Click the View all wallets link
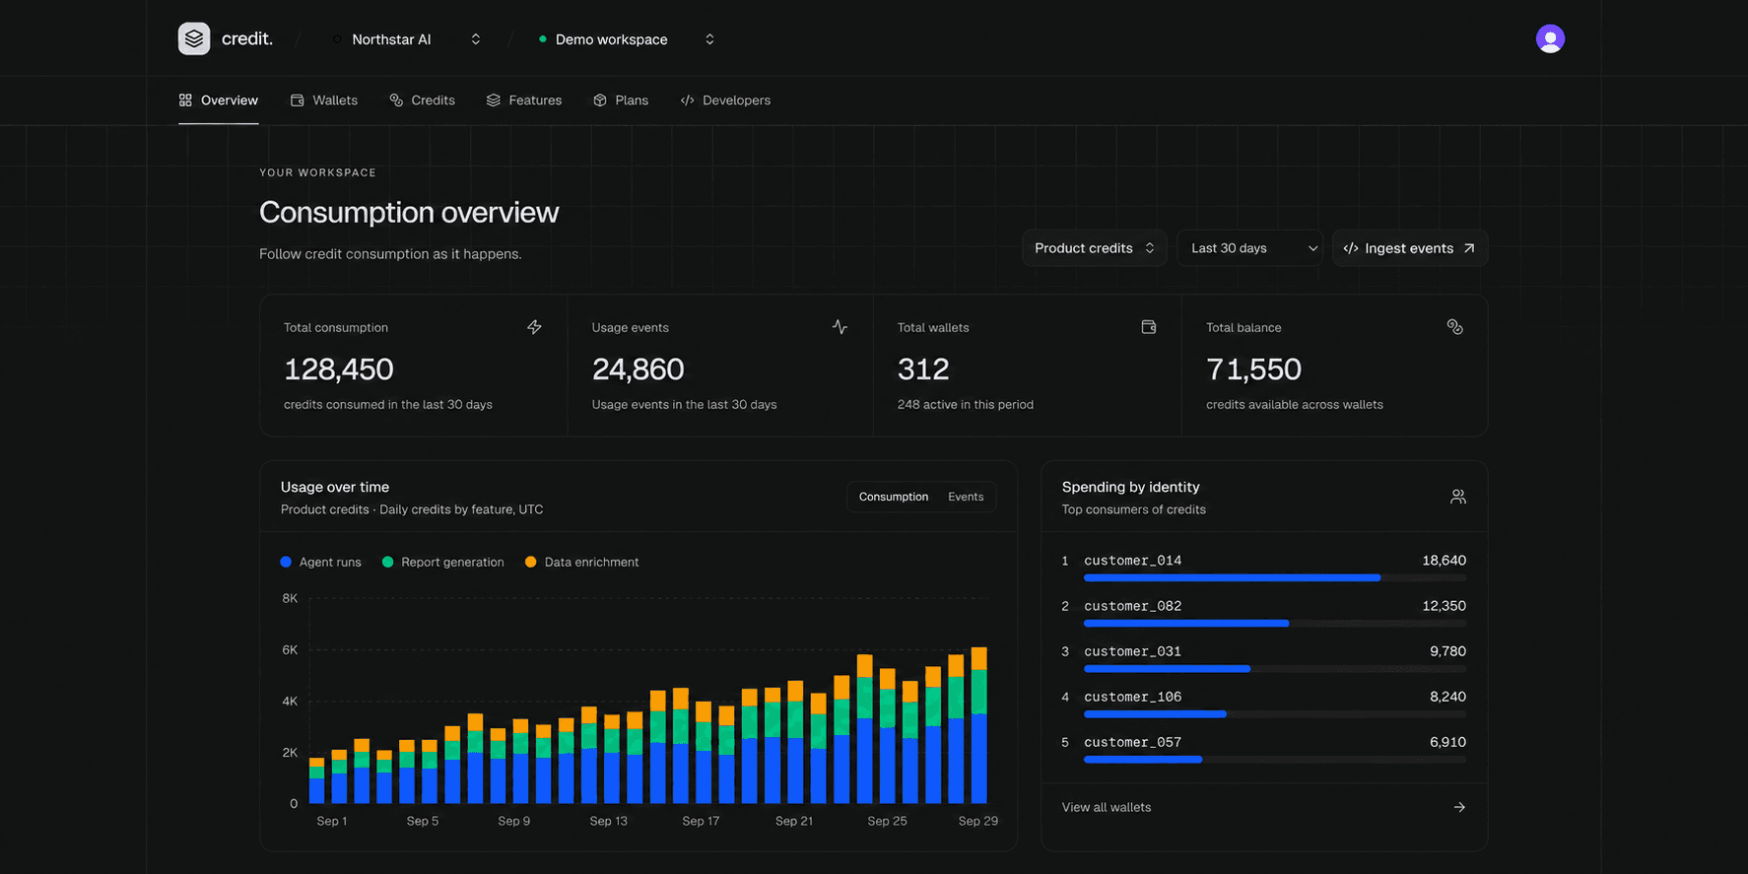 1264,807
